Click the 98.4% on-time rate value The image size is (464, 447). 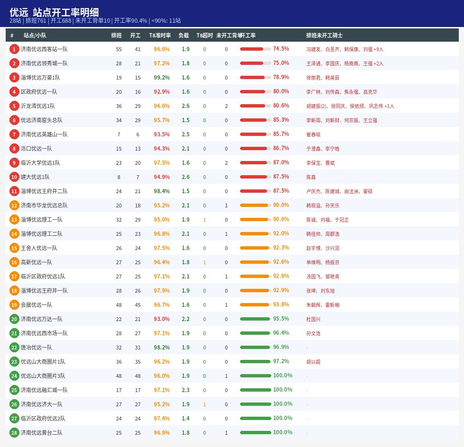pyautogui.click(x=161, y=191)
